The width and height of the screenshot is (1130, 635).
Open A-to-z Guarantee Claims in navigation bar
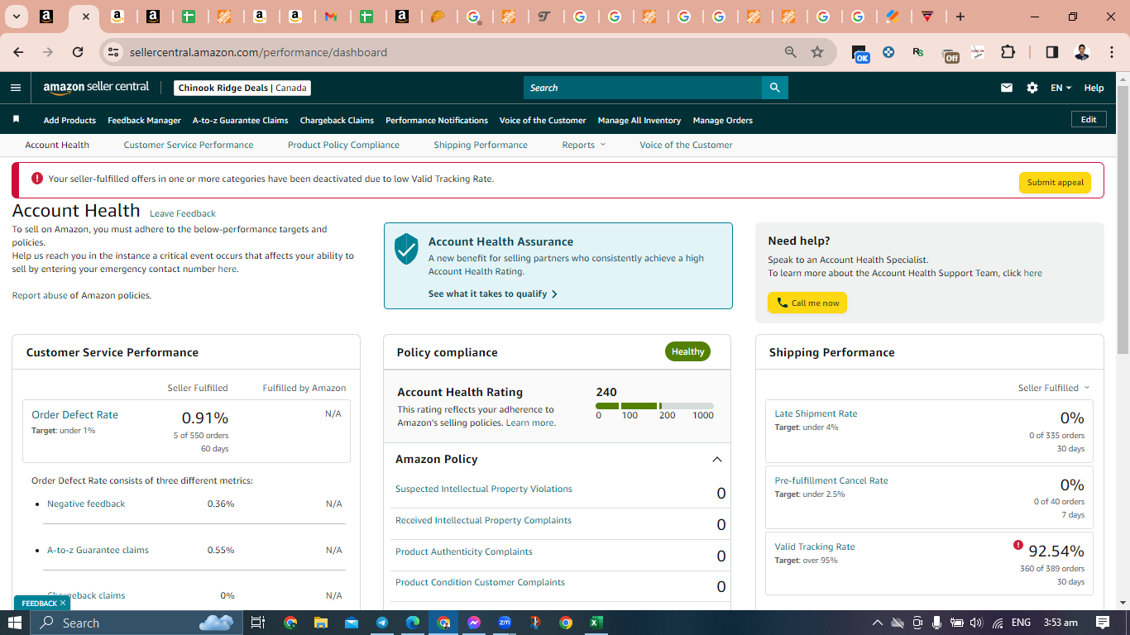(240, 120)
